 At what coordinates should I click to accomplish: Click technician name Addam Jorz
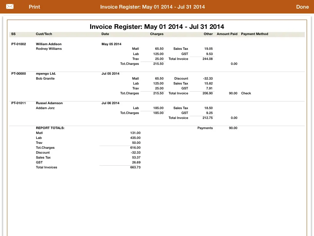(x=45, y=108)
